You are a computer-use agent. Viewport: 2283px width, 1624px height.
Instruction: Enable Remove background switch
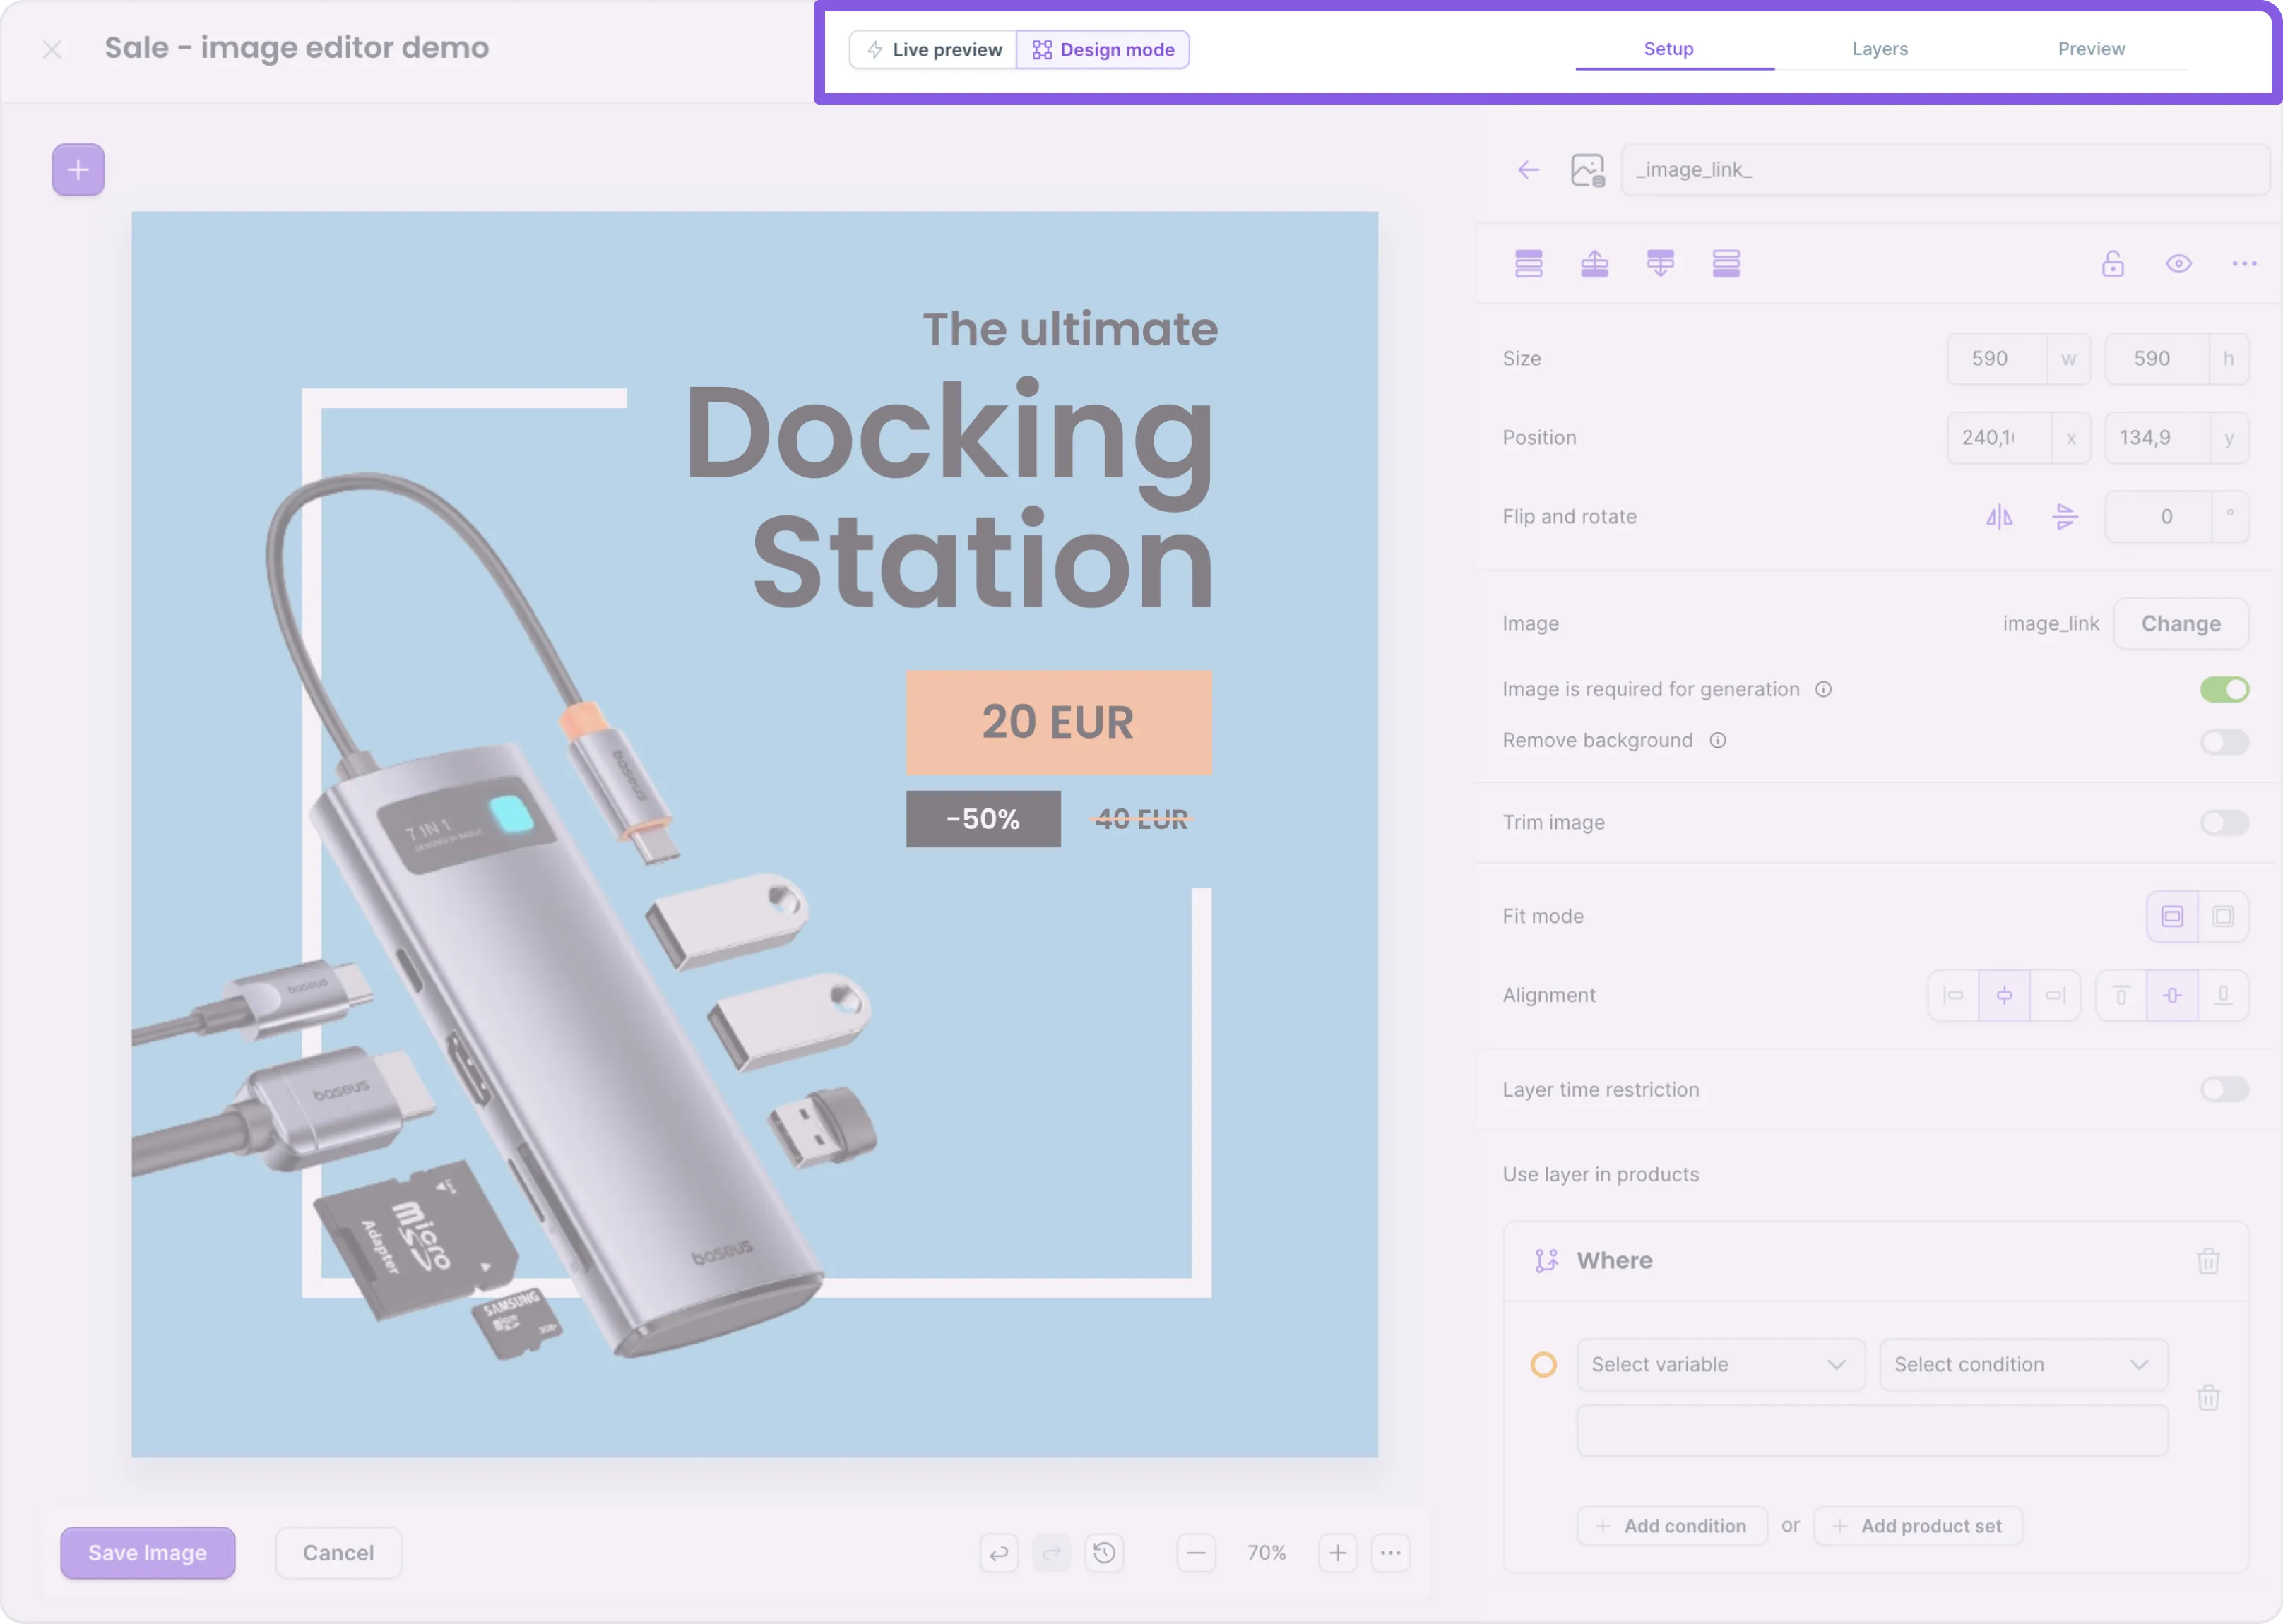coord(2224,741)
